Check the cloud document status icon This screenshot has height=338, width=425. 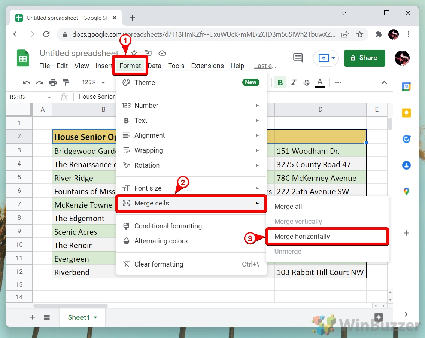[162, 53]
